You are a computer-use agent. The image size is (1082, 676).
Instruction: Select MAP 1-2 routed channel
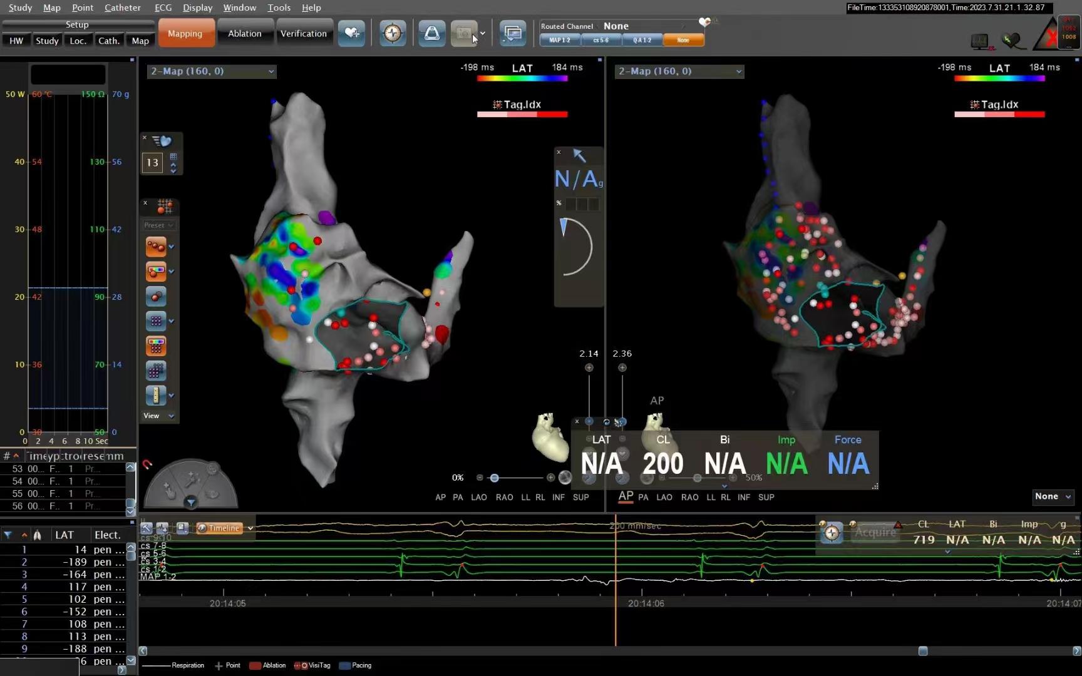tap(560, 40)
